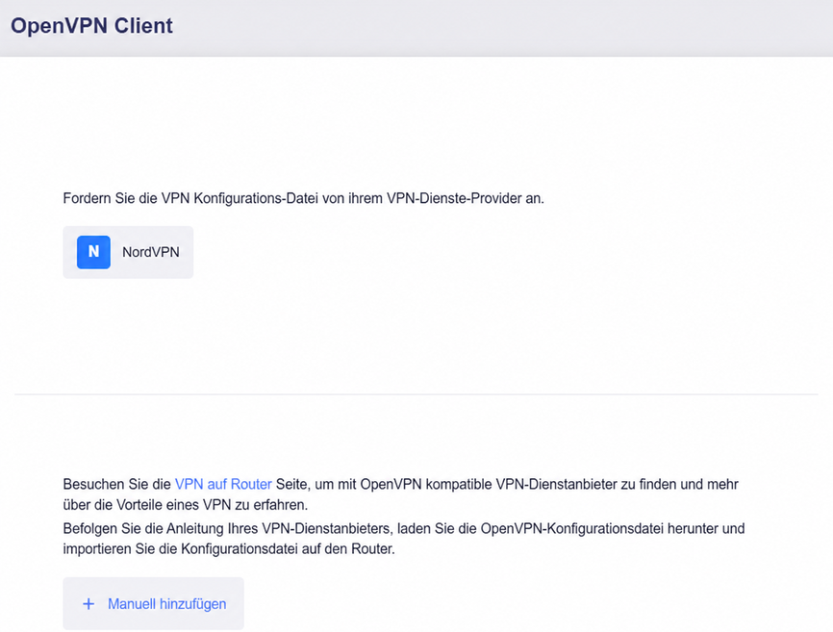Click the Manuell hinzufügen button
Image resolution: width=833 pixels, height=632 pixels.
(x=154, y=604)
